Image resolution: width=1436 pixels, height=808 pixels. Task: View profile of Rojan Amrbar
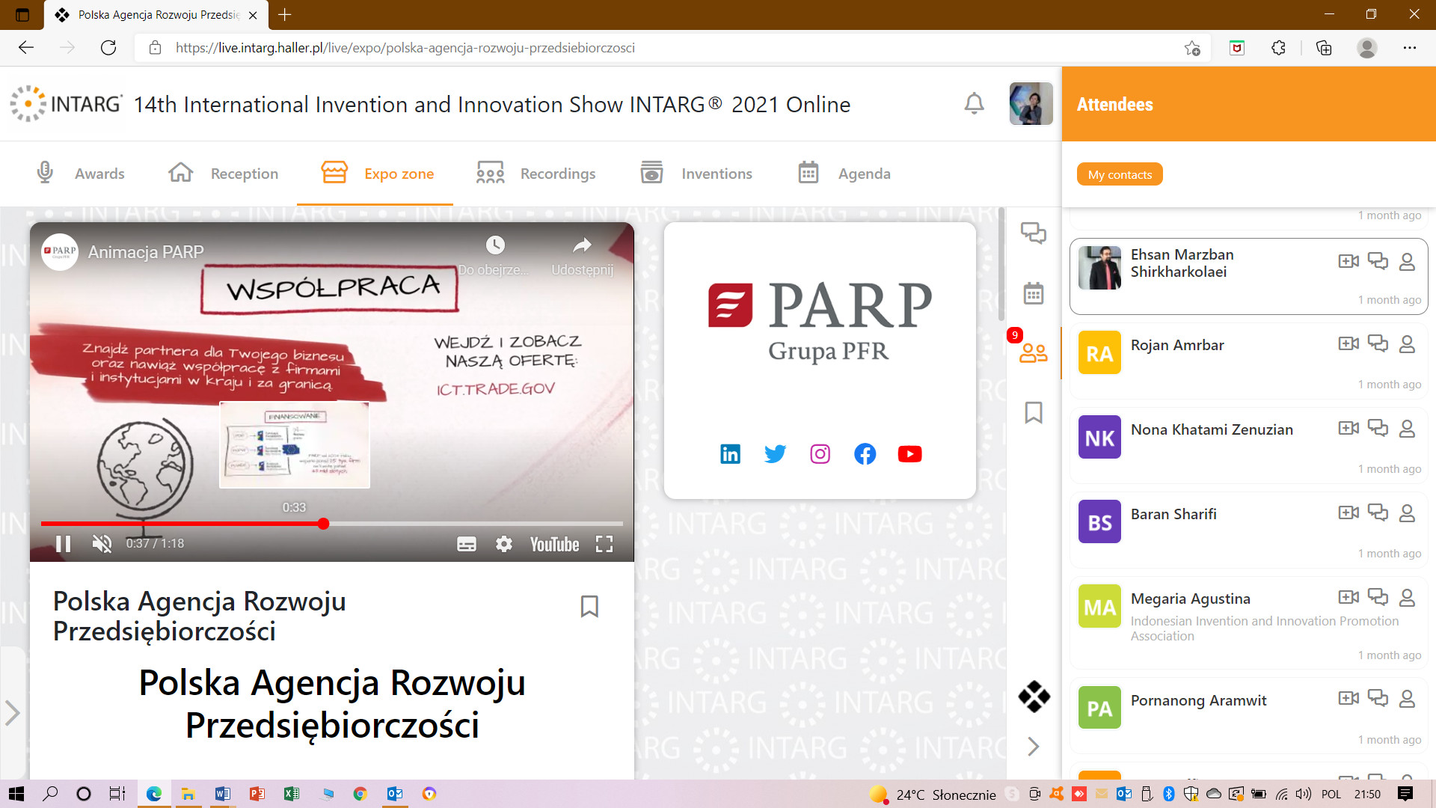1407,343
